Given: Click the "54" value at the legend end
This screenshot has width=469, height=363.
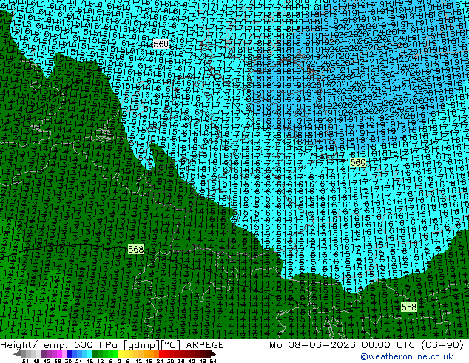Looking at the screenshot, I should [x=212, y=361].
